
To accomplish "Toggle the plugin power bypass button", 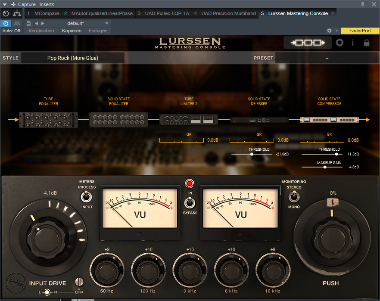I will tap(6, 23).
